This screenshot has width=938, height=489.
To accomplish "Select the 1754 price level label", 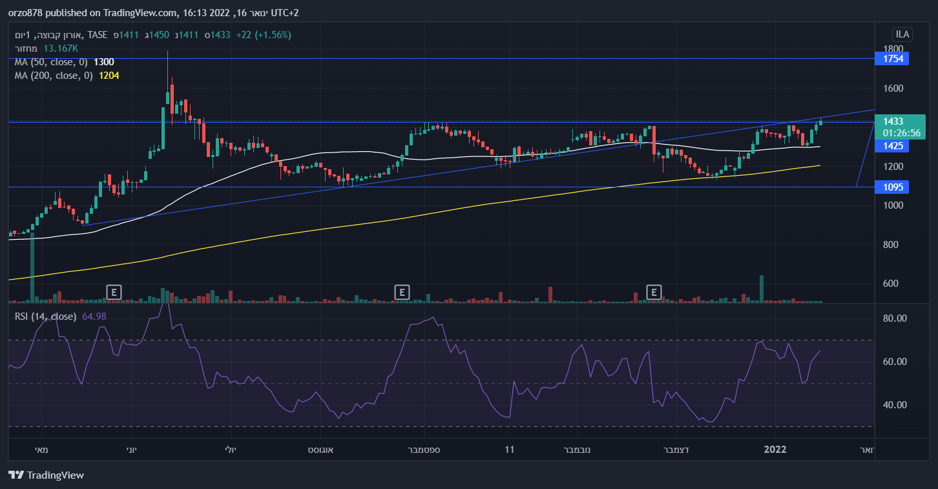I will [x=891, y=59].
